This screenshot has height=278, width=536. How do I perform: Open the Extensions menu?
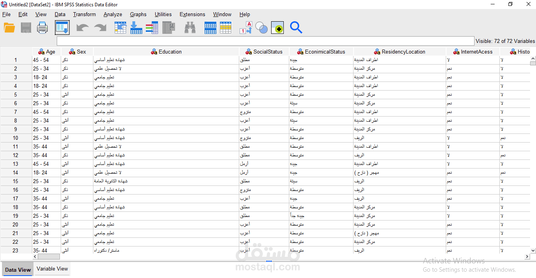click(x=192, y=14)
